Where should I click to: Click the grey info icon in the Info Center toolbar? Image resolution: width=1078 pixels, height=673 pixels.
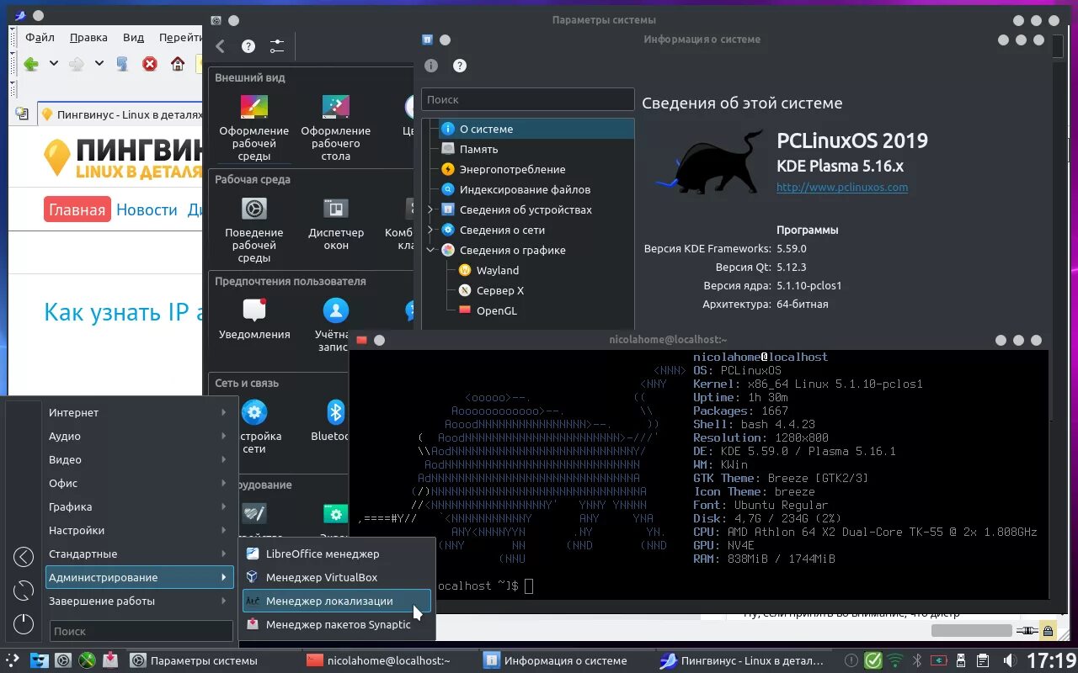coord(431,66)
